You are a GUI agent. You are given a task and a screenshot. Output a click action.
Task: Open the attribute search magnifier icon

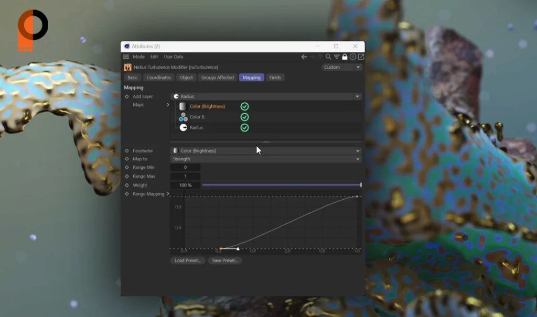(x=328, y=57)
